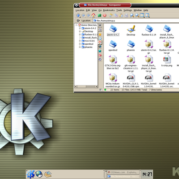The width and height of the screenshot is (179, 179).
Task: Open the Location menu
Action: pos(80,10)
